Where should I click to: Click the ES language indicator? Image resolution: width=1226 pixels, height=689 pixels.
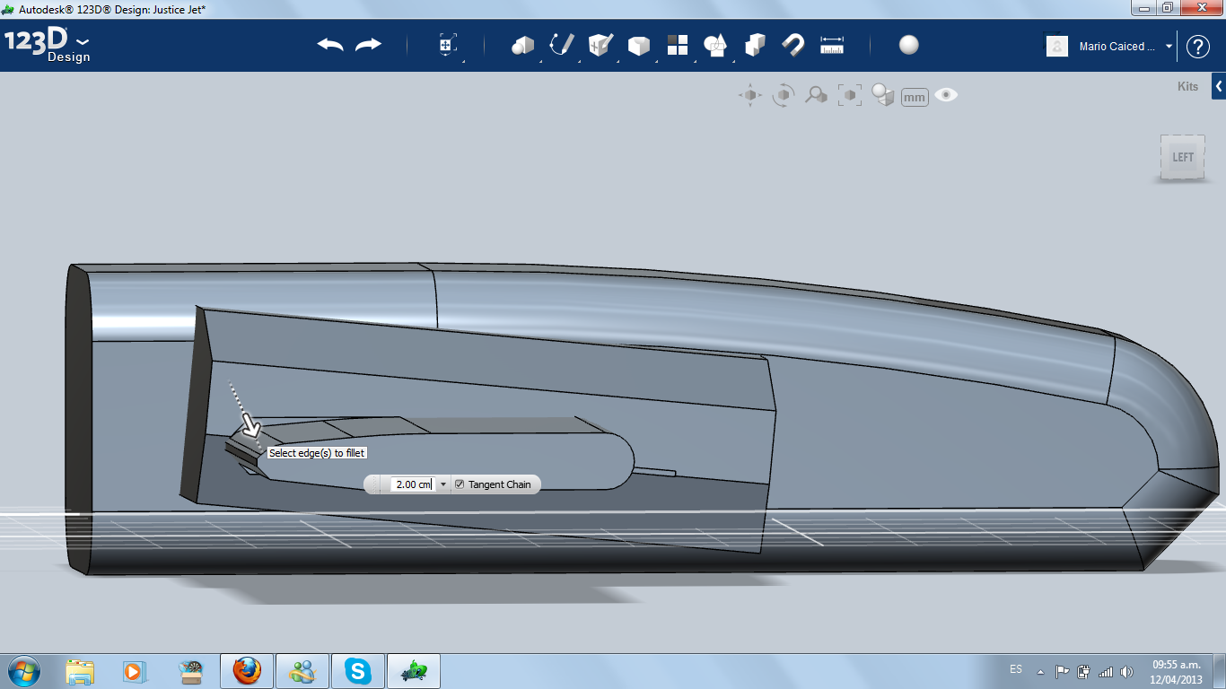tap(1016, 669)
